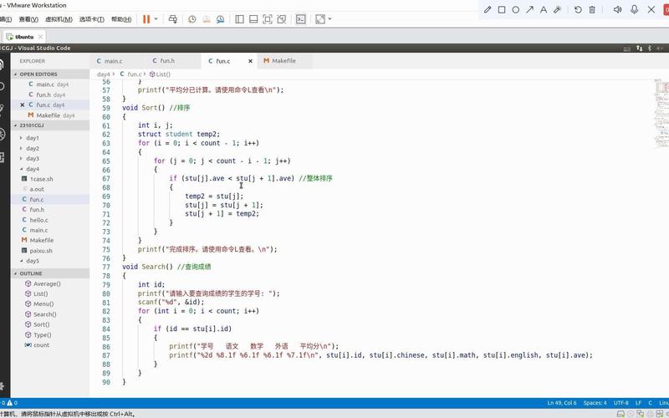Switch to the Makefile tab

[283, 61]
